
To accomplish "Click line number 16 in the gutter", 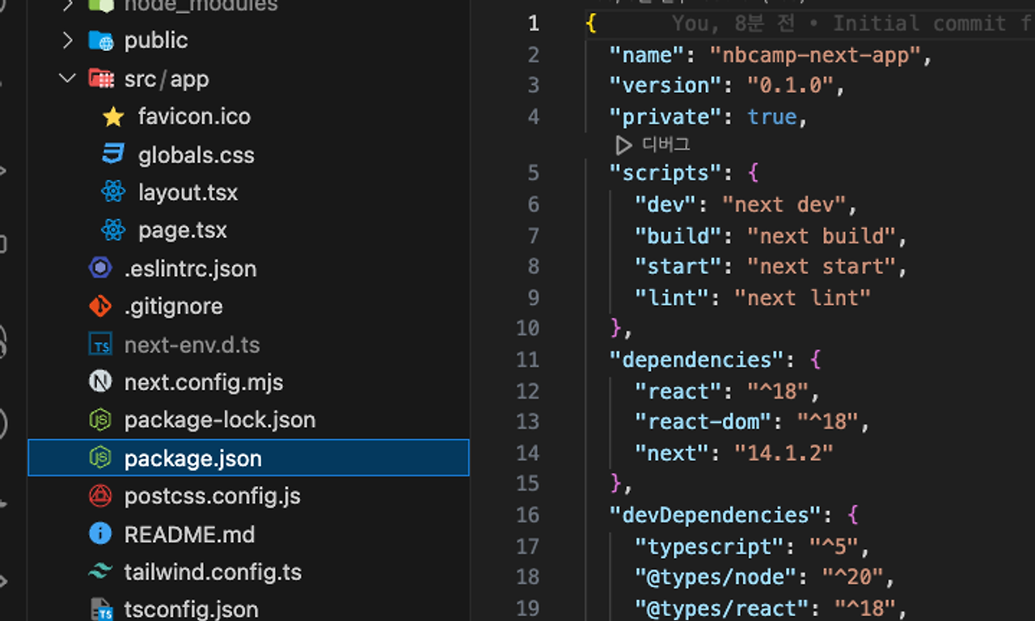I will pyautogui.click(x=527, y=515).
